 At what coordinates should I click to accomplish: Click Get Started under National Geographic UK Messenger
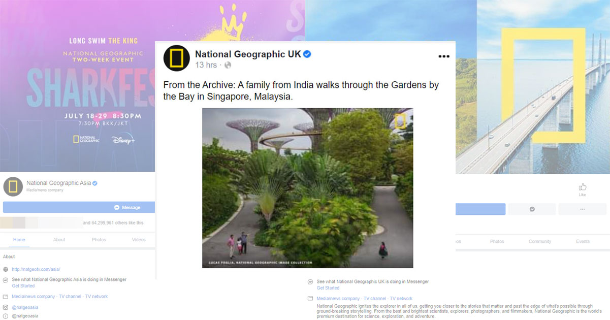[328, 288]
